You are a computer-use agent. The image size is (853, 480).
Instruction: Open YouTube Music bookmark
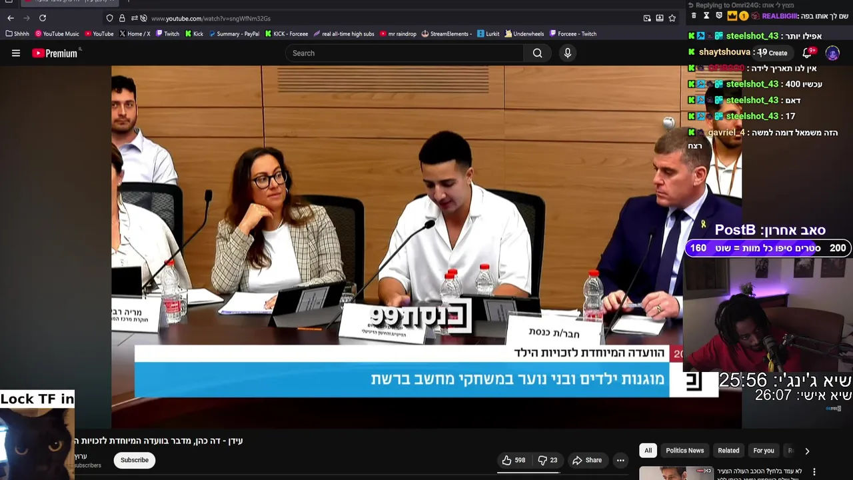pyautogui.click(x=57, y=34)
